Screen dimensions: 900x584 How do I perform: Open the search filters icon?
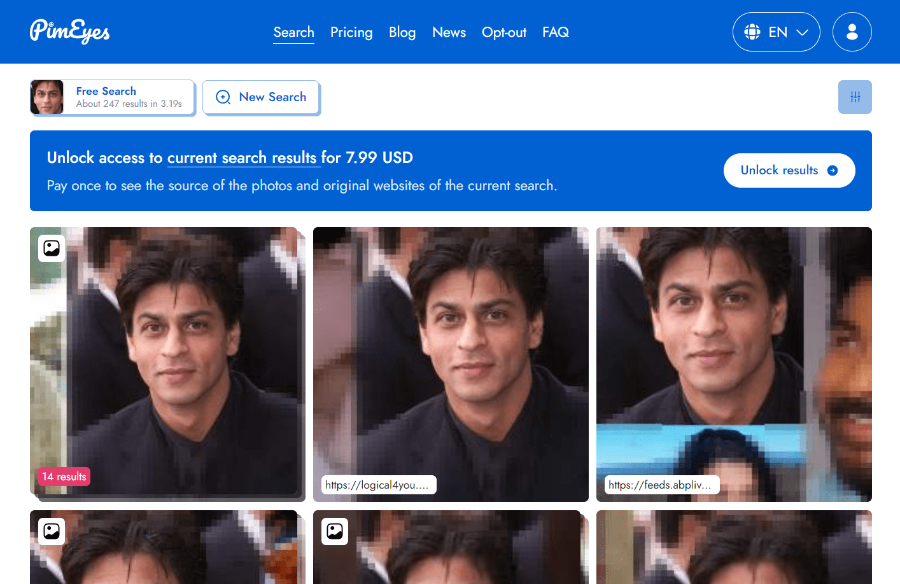pos(855,97)
